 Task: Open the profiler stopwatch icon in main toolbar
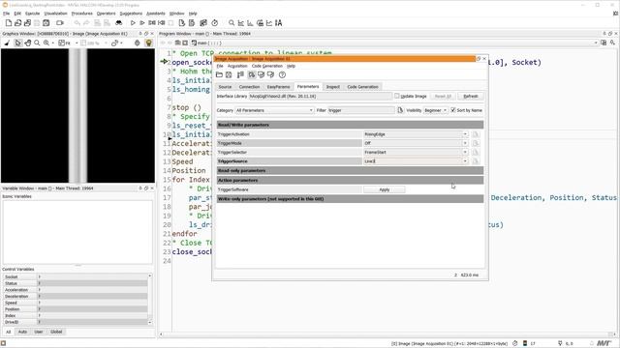pyautogui.click(x=215, y=23)
